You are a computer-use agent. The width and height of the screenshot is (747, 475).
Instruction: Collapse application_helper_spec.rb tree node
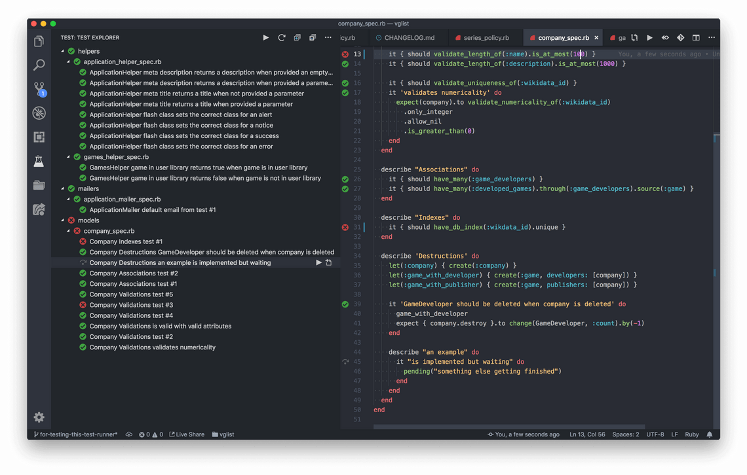(x=68, y=62)
